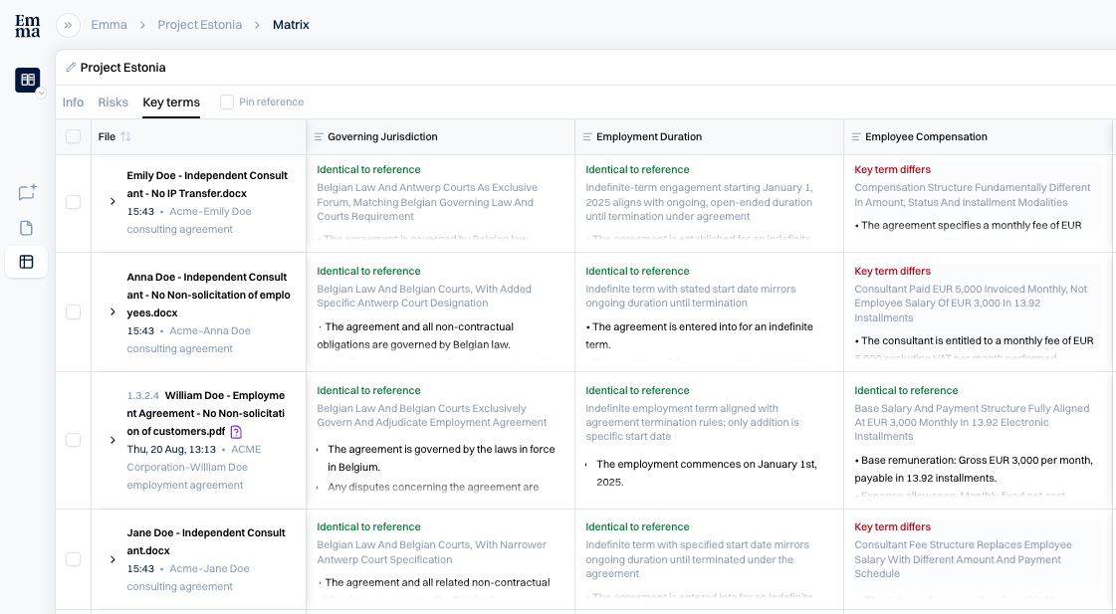Expand the Anna Doe file row
Image resolution: width=1116 pixels, height=614 pixels.
coord(112,312)
